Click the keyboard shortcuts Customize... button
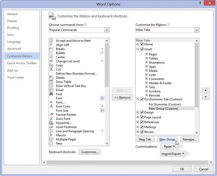The width and height of the screenshot is (217, 176). (x=90, y=152)
